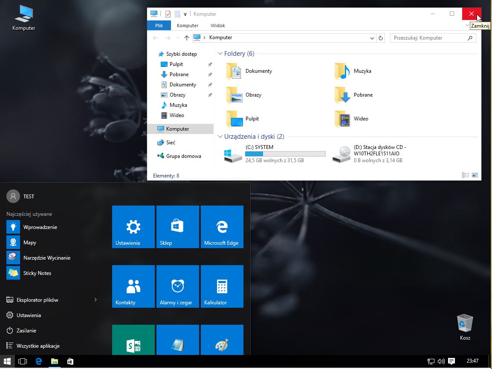The image size is (492, 369).
Task: Expand the Eksplorator plików jump list arrow
Action: point(96,300)
